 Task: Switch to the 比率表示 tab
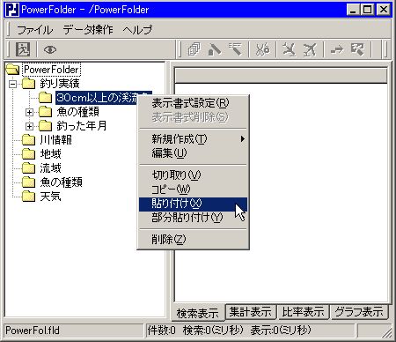(x=303, y=312)
